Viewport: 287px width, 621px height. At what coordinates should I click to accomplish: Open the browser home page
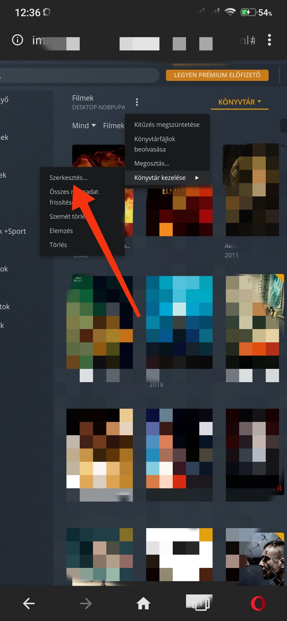pyautogui.click(x=143, y=604)
